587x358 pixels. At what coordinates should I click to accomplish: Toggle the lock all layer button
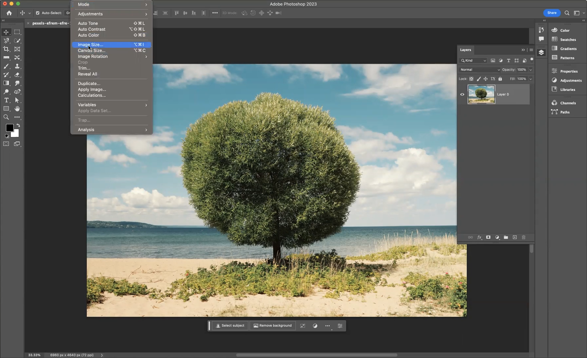click(500, 79)
